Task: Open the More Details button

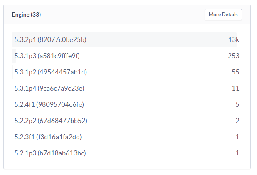Action: pyautogui.click(x=223, y=15)
